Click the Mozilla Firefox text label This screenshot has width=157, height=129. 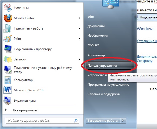(24, 18)
